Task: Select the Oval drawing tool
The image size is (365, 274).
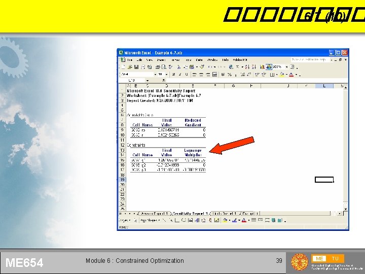Action: tap(184, 220)
